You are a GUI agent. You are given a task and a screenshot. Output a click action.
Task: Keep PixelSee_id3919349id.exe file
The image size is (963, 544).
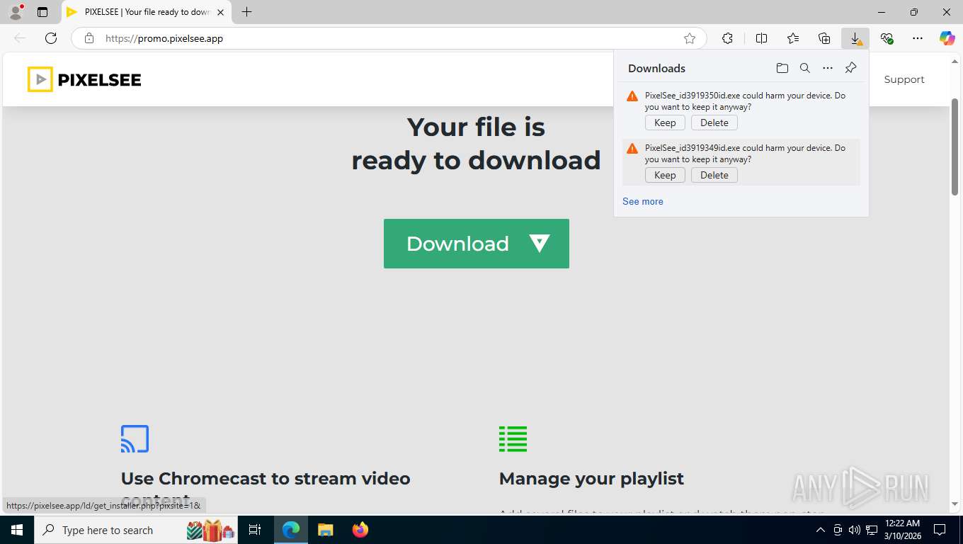(x=665, y=175)
